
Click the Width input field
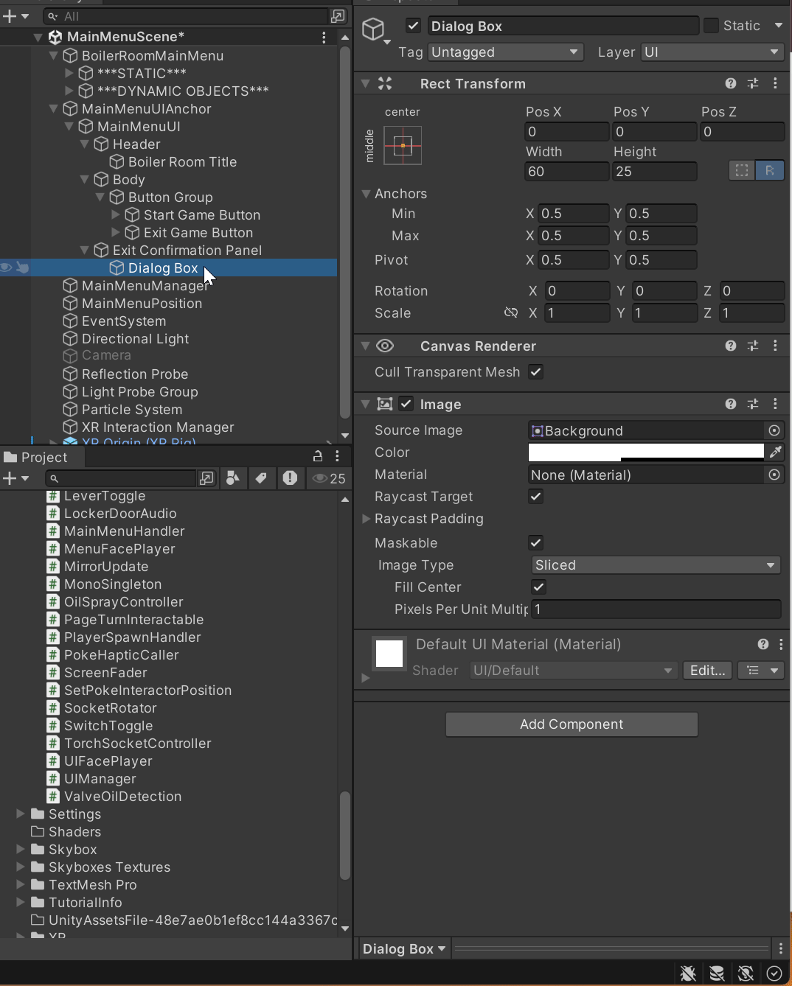(x=567, y=171)
